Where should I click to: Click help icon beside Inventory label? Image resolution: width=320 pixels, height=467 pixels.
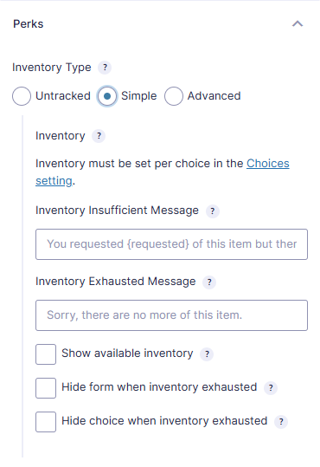click(99, 136)
